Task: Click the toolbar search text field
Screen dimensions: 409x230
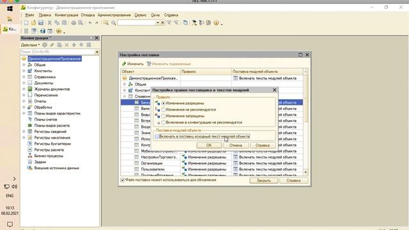Action: pyautogui.click(x=136, y=23)
